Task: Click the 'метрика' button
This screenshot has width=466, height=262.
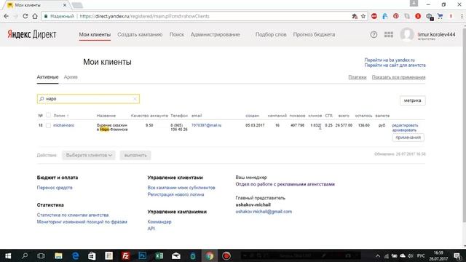Action: 413,100
